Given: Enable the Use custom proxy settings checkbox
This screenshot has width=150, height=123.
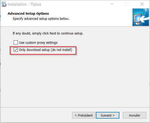Looking at the screenshot, I should [16, 42].
